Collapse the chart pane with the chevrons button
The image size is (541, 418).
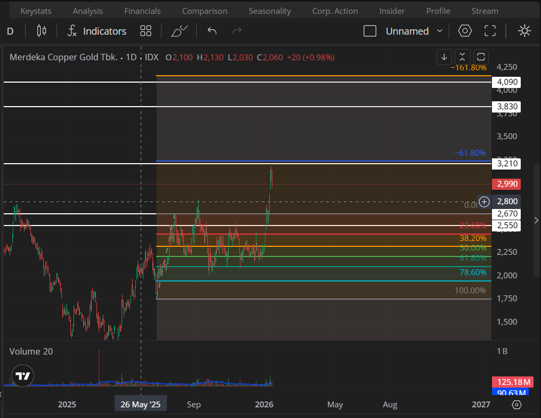point(462,57)
